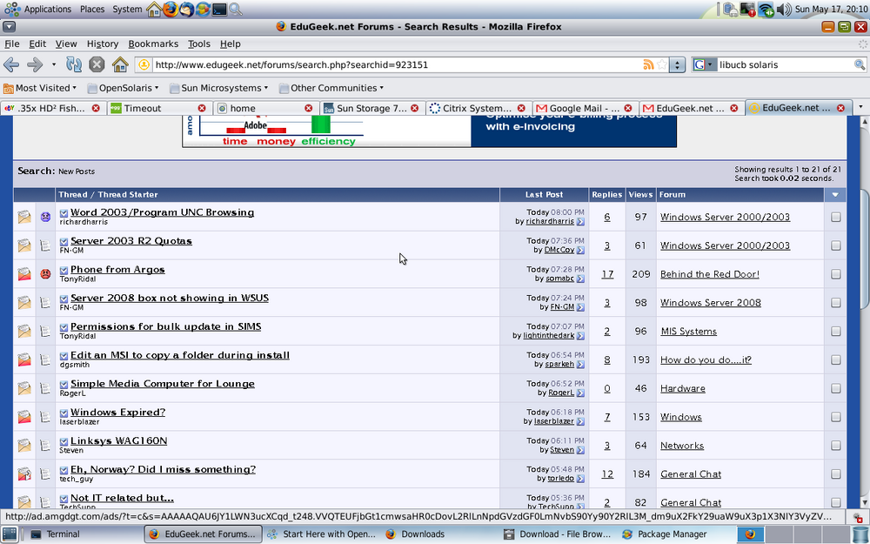Switch to the Citrix System... tab
This screenshot has height=544, width=870.
(x=478, y=108)
